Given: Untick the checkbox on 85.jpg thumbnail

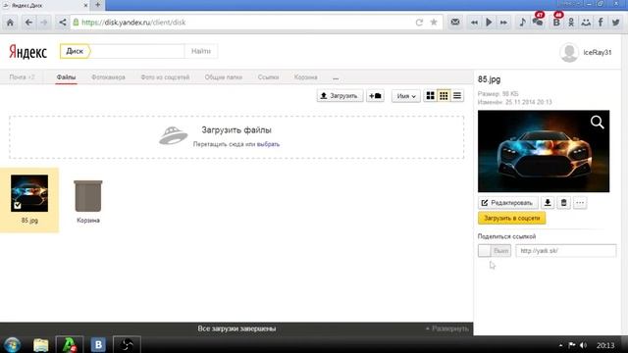Looking at the screenshot, I should click(18, 205).
